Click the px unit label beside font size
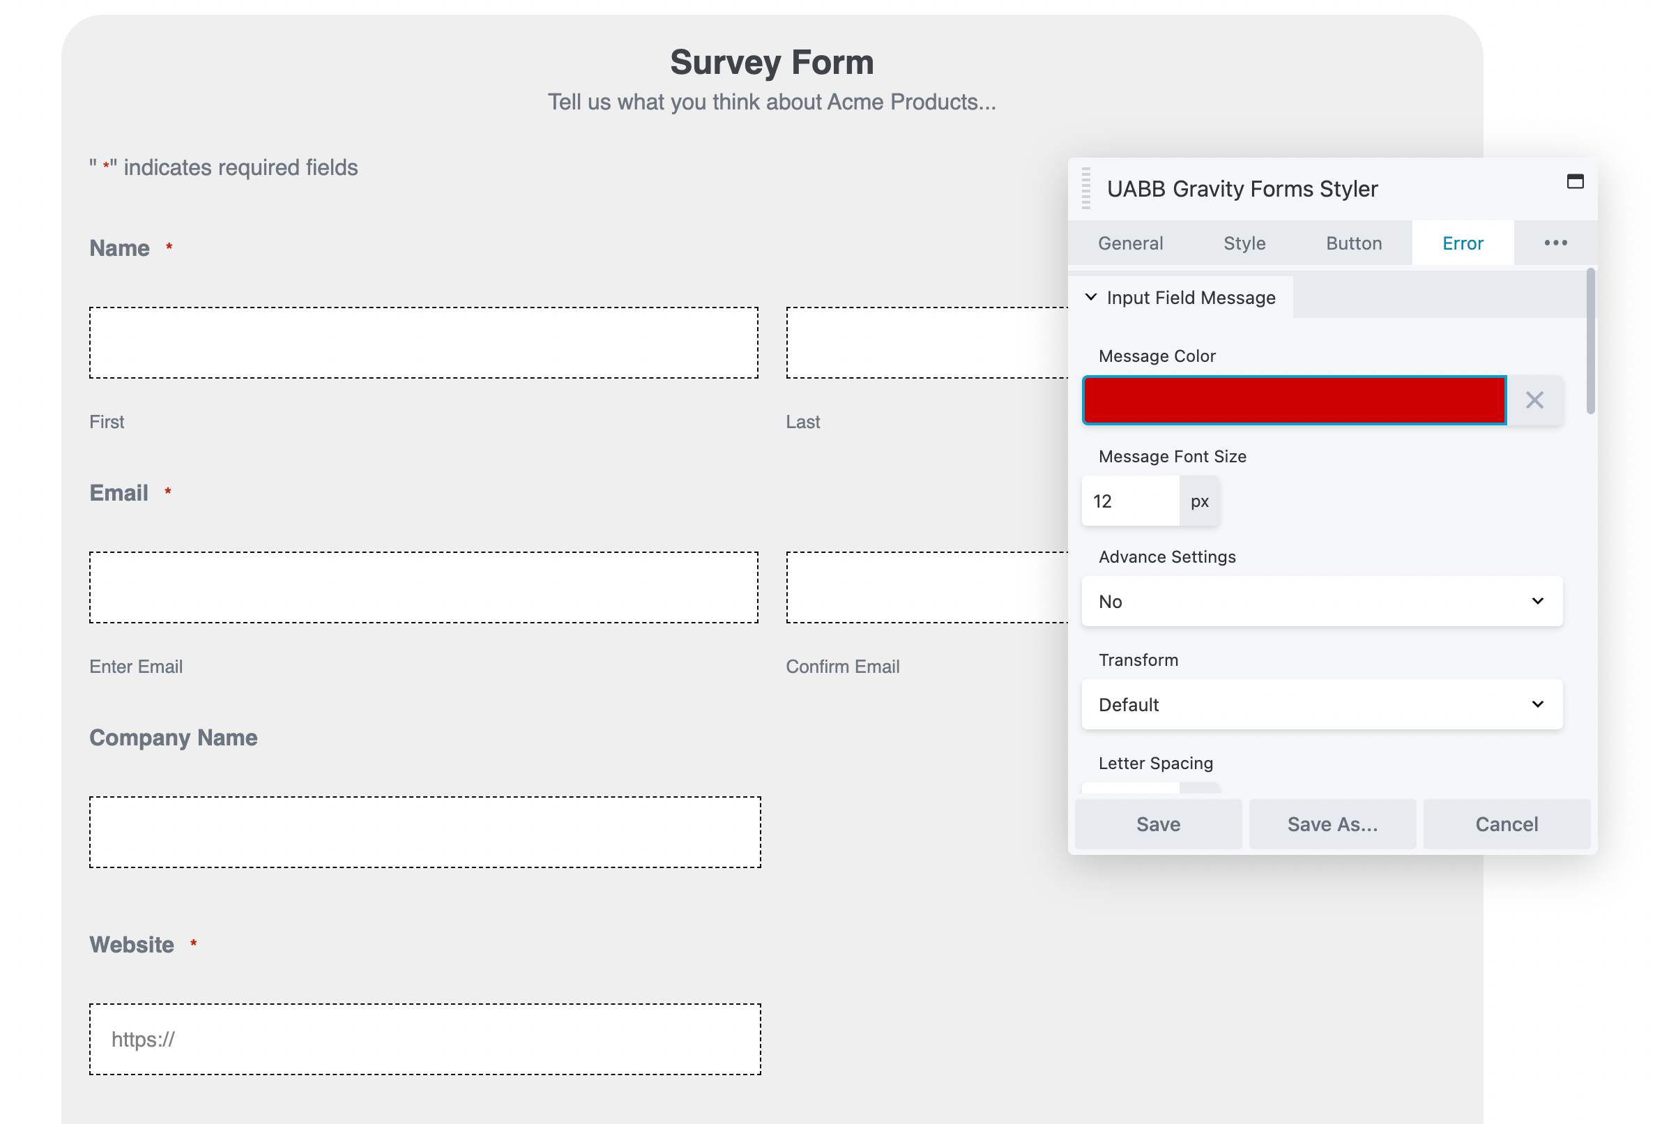Image resolution: width=1662 pixels, height=1124 pixels. point(1198,501)
